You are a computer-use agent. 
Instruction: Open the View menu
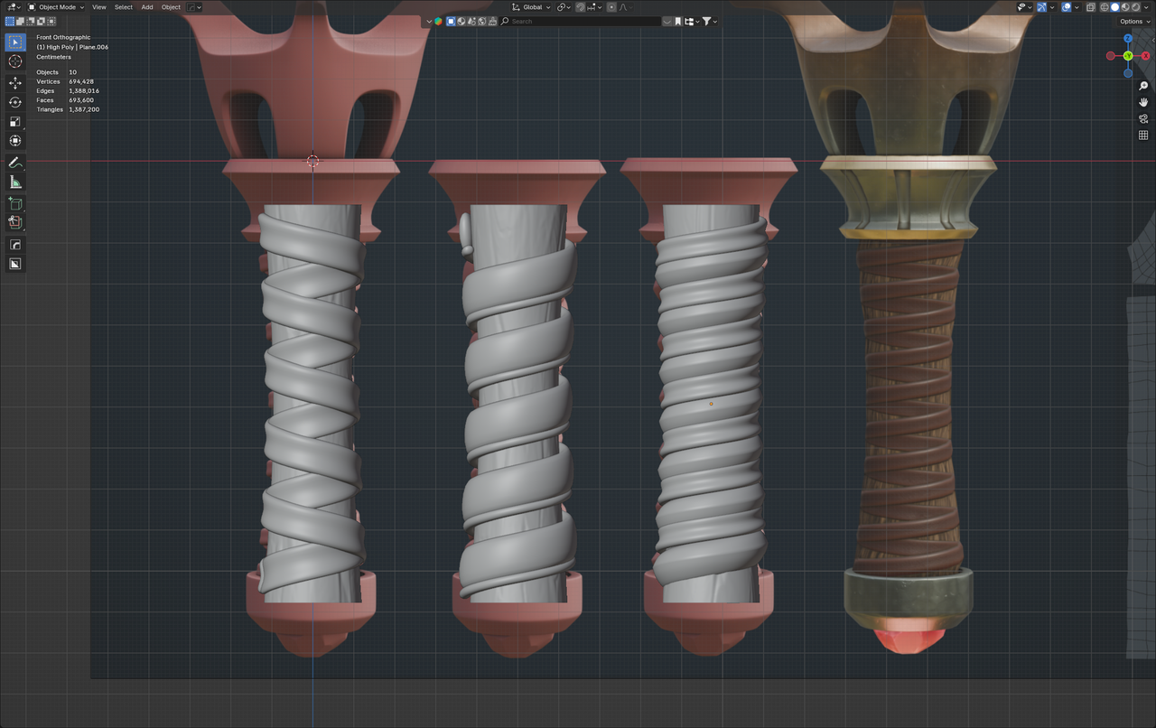pyautogui.click(x=99, y=7)
